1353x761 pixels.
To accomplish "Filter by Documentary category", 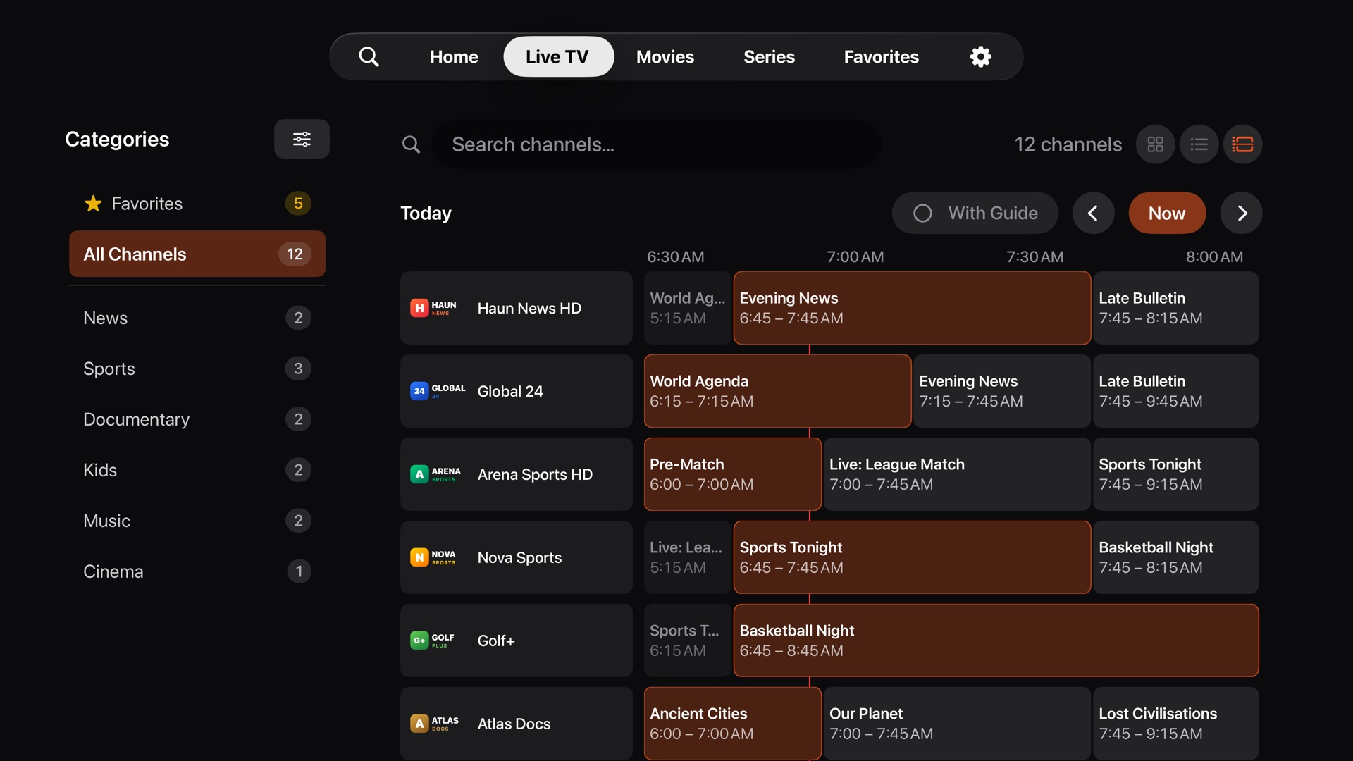I will point(197,419).
